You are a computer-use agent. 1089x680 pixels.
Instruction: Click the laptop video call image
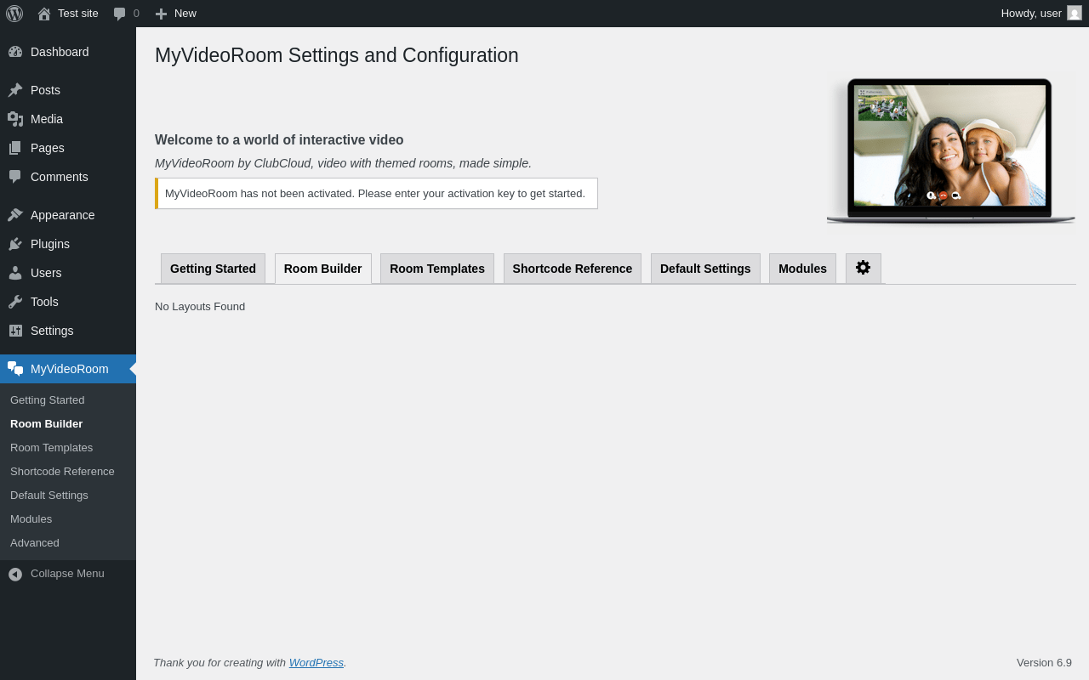[950, 150]
